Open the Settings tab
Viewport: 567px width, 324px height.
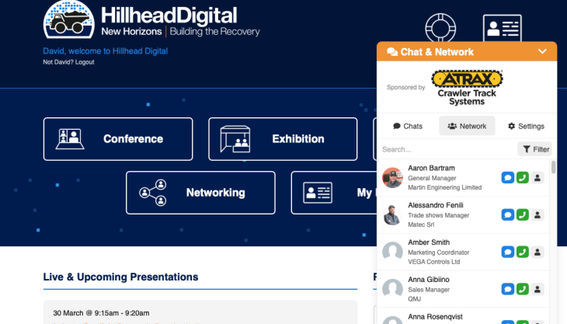pos(526,126)
